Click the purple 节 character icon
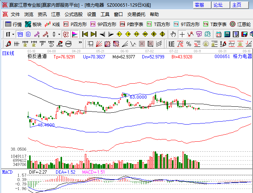The image size is (253, 193). [199, 34]
